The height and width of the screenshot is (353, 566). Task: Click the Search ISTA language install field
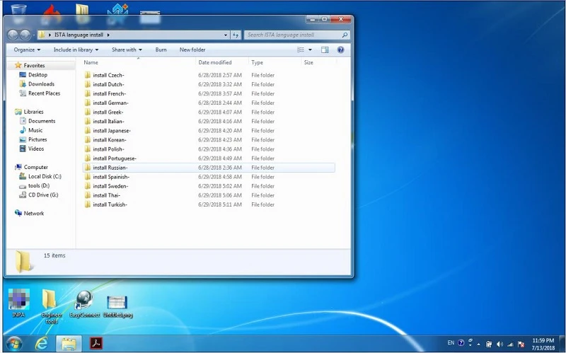(292, 35)
